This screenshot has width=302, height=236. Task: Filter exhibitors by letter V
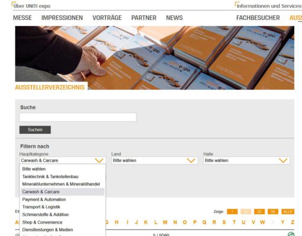(254, 222)
